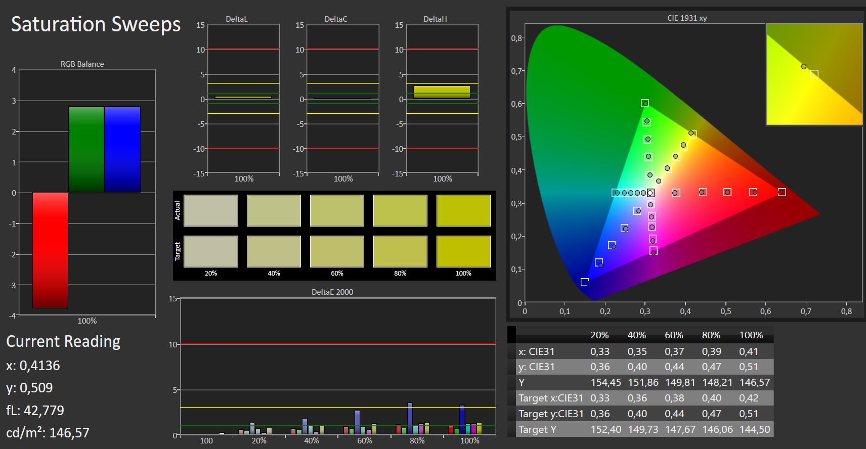Click the Target x:CIE31 row label

pyautogui.click(x=551, y=398)
